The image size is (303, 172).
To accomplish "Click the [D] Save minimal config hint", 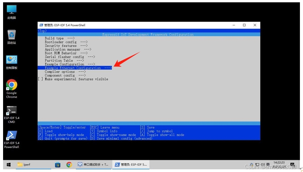I will 121,139.
